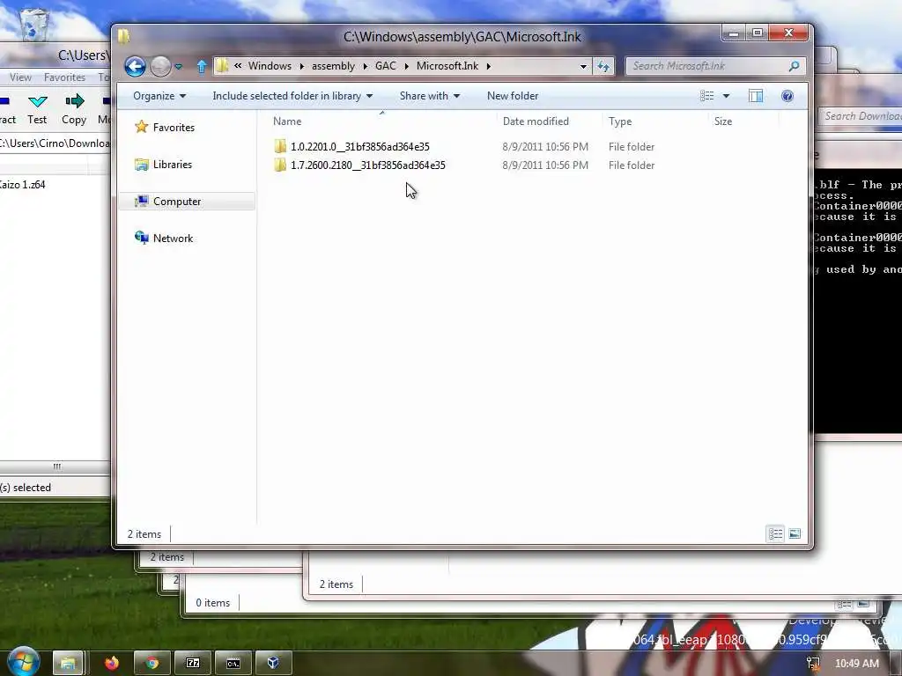Toggle the preview pane
The image size is (902, 676).
pyautogui.click(x=756, y=96)
